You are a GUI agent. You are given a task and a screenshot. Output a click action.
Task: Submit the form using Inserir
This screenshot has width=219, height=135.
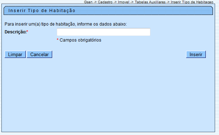point(196,54)
